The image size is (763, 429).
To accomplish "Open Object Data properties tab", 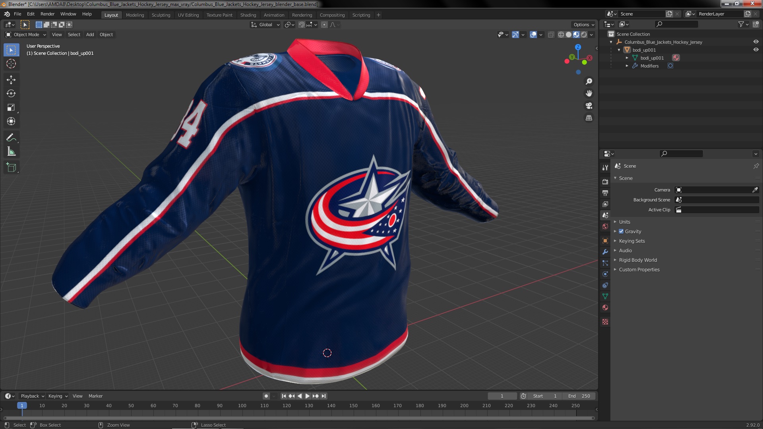I will point(605,296).
